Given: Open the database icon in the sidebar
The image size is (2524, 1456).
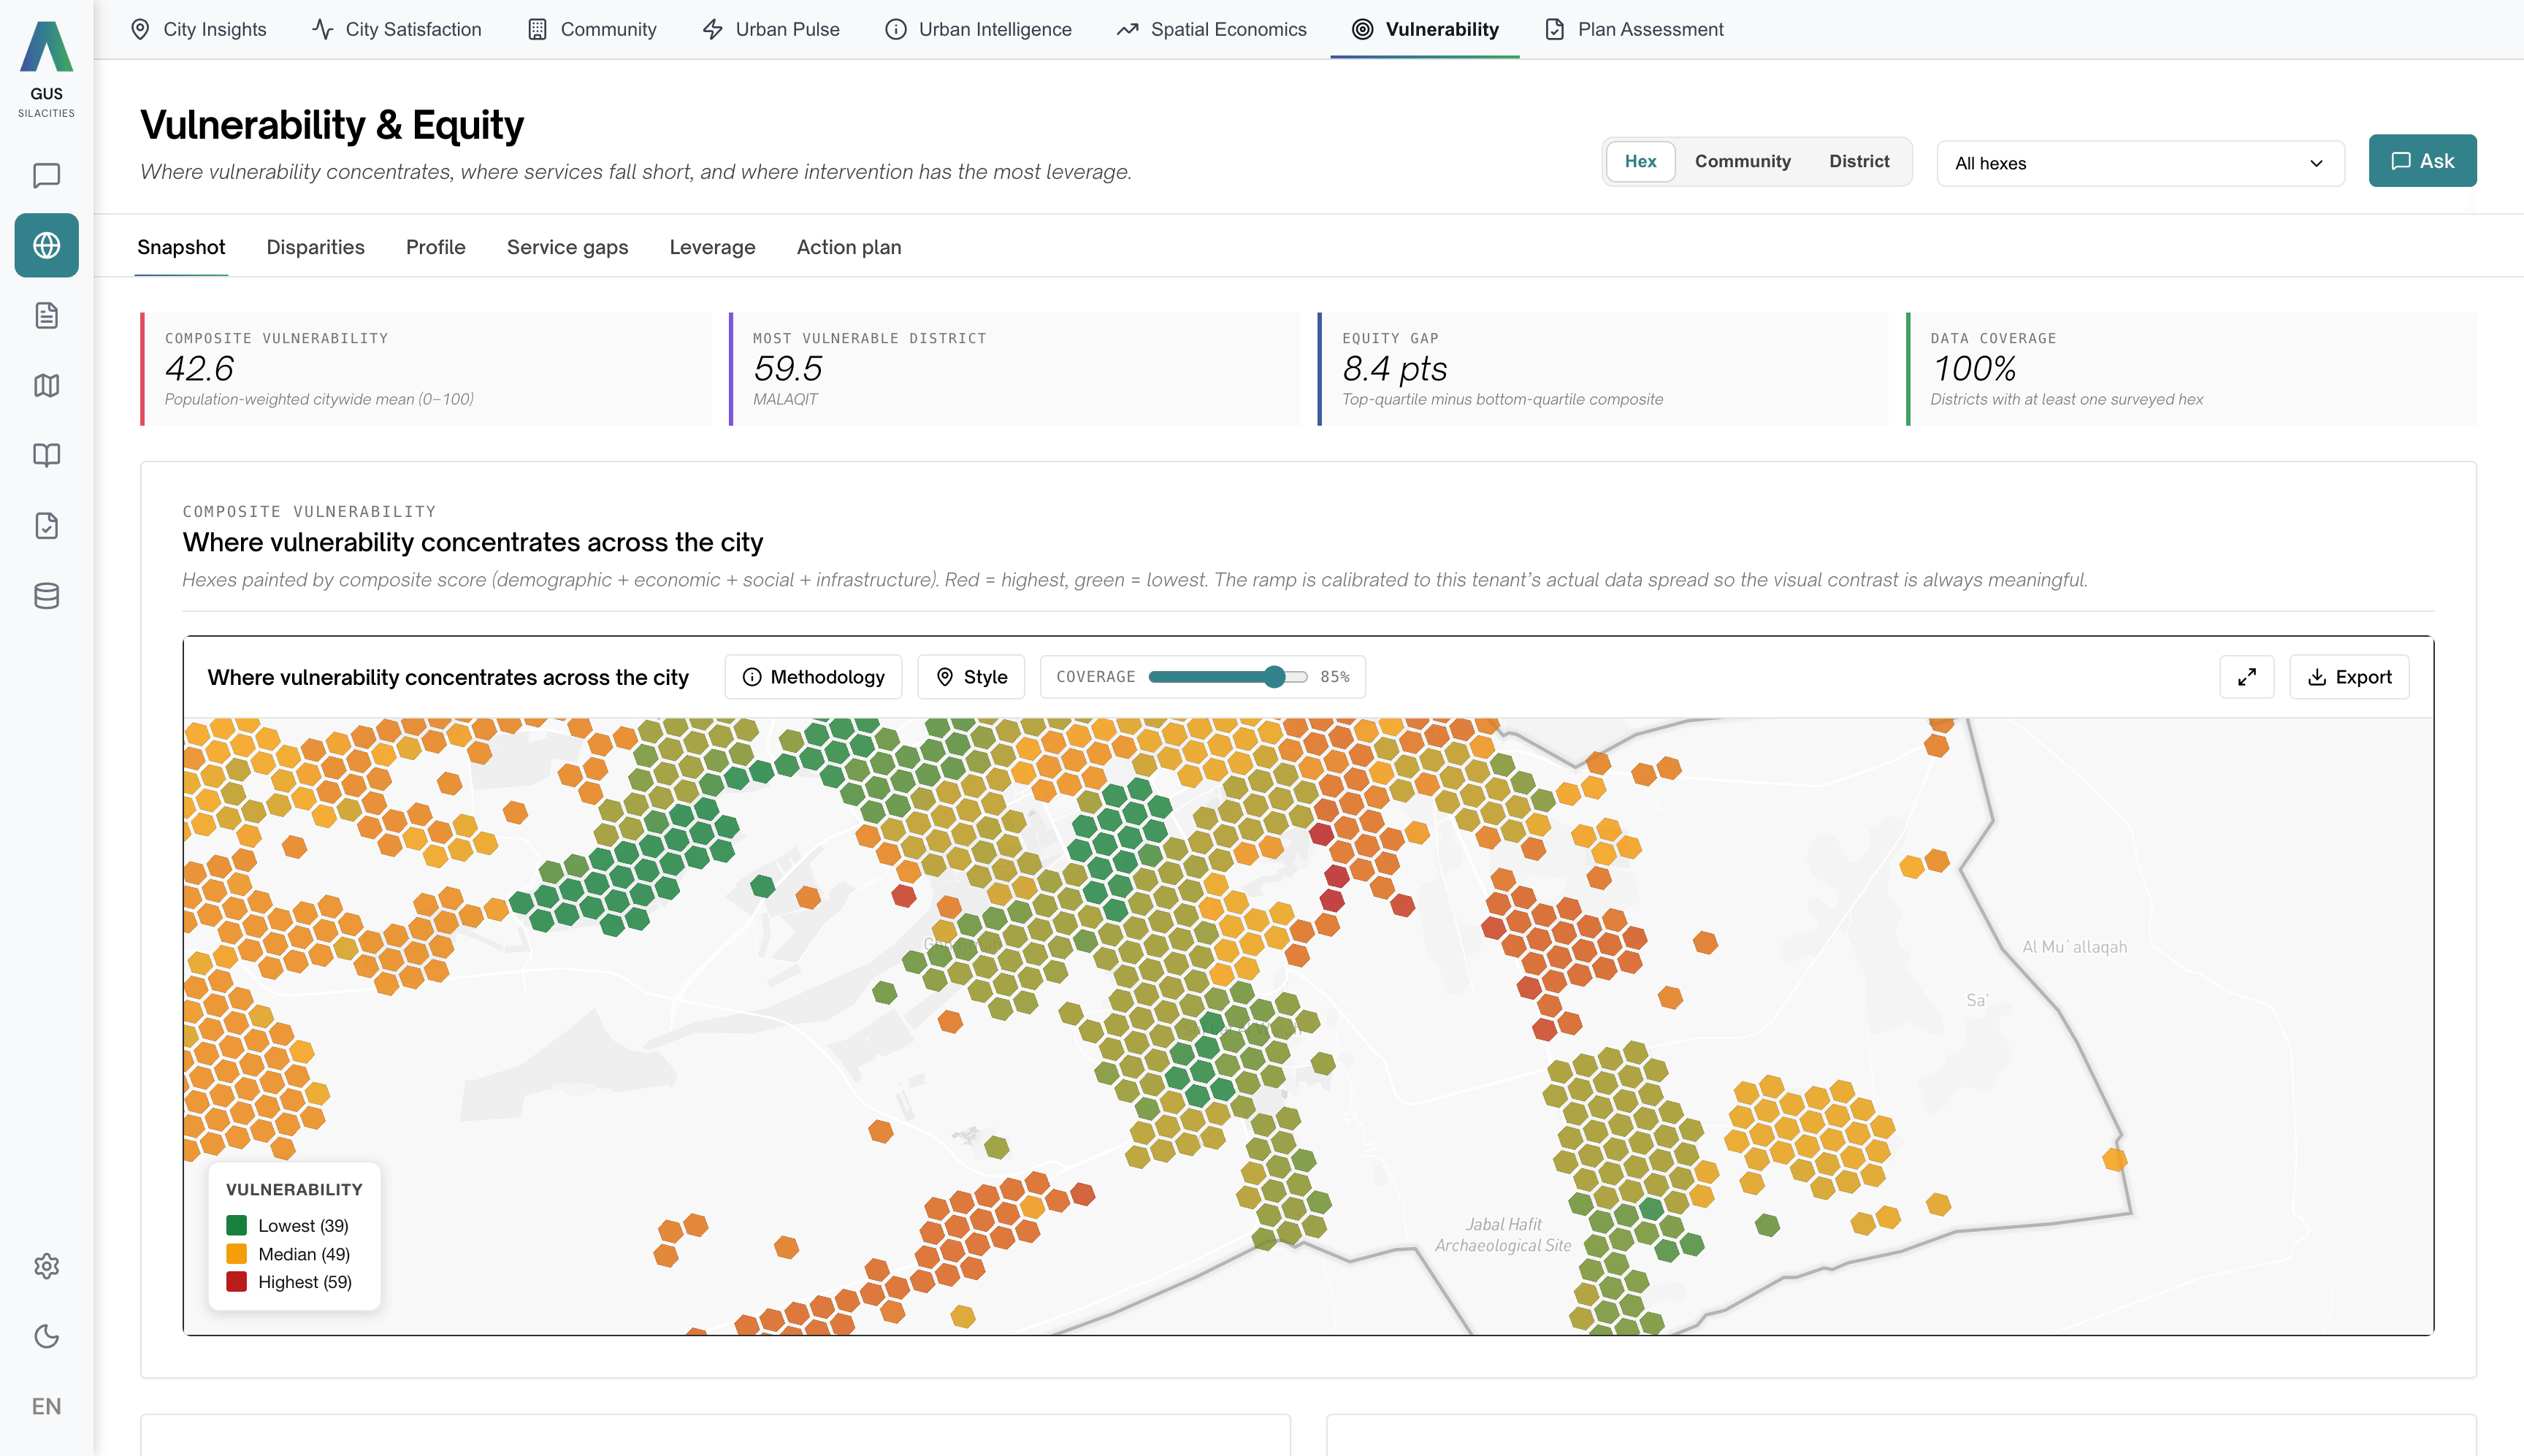Looking at the screenshot, I should pyautogui.click(x=46, y=596).
